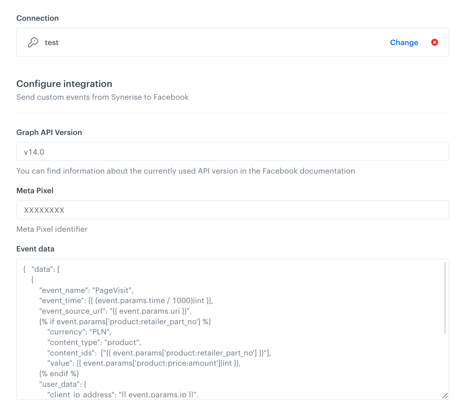The height and width of the screenshot is (417, 459).
Task: Open Change to switch the connection
Action: pyautogui.click(x=404, y=43)
